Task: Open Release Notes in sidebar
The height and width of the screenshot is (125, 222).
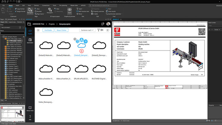Action: pos(30,109)
